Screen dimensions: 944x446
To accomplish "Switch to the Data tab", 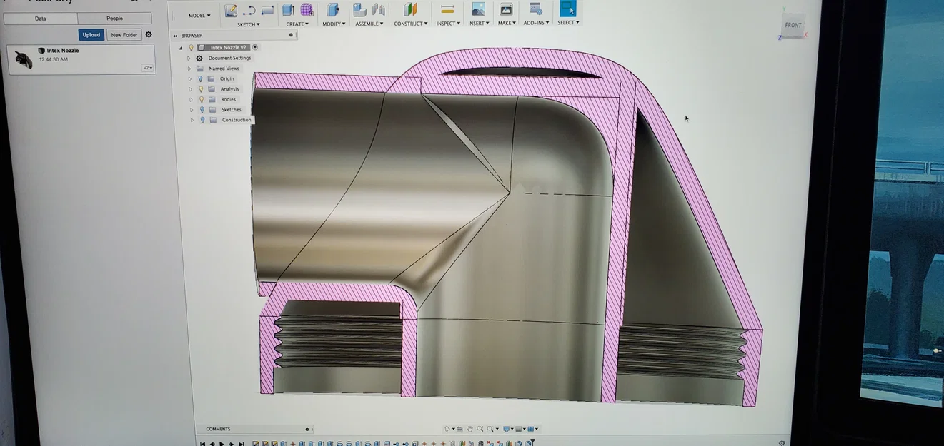I will pyautogui.click(x=41, y=19).
